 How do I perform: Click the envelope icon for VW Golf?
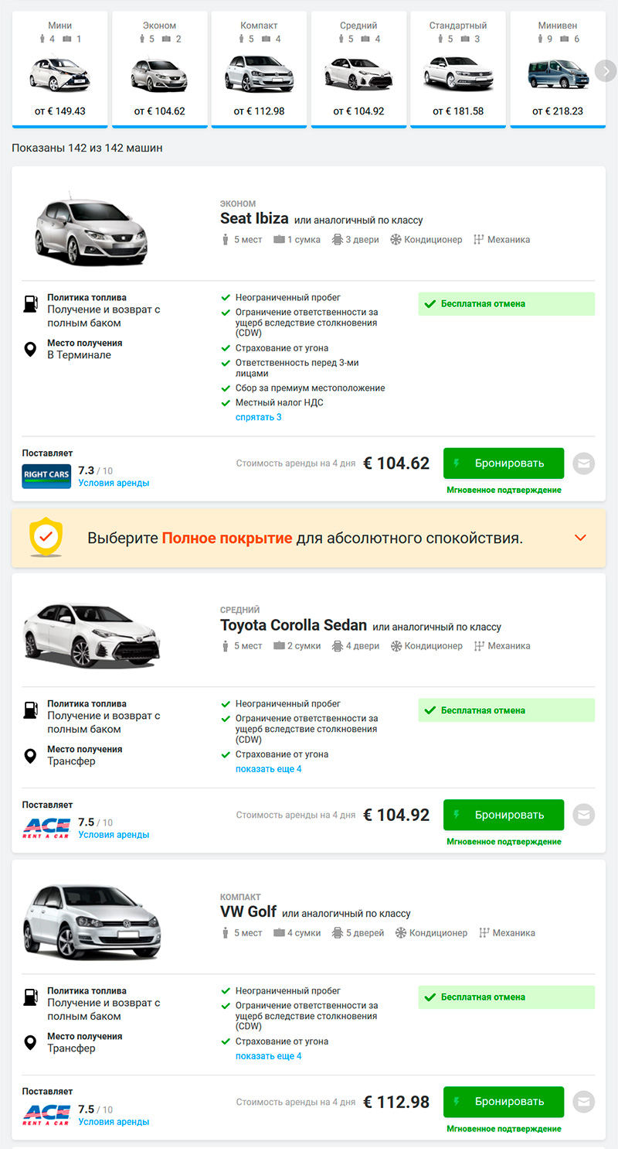584,1101
